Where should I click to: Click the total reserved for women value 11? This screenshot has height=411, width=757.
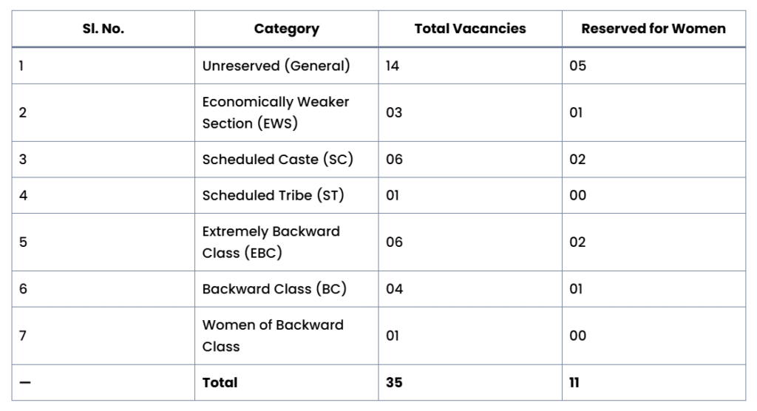(x=574, y=383)
